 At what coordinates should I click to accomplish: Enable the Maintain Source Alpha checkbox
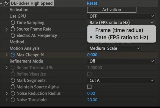click(x=89, y=87)
